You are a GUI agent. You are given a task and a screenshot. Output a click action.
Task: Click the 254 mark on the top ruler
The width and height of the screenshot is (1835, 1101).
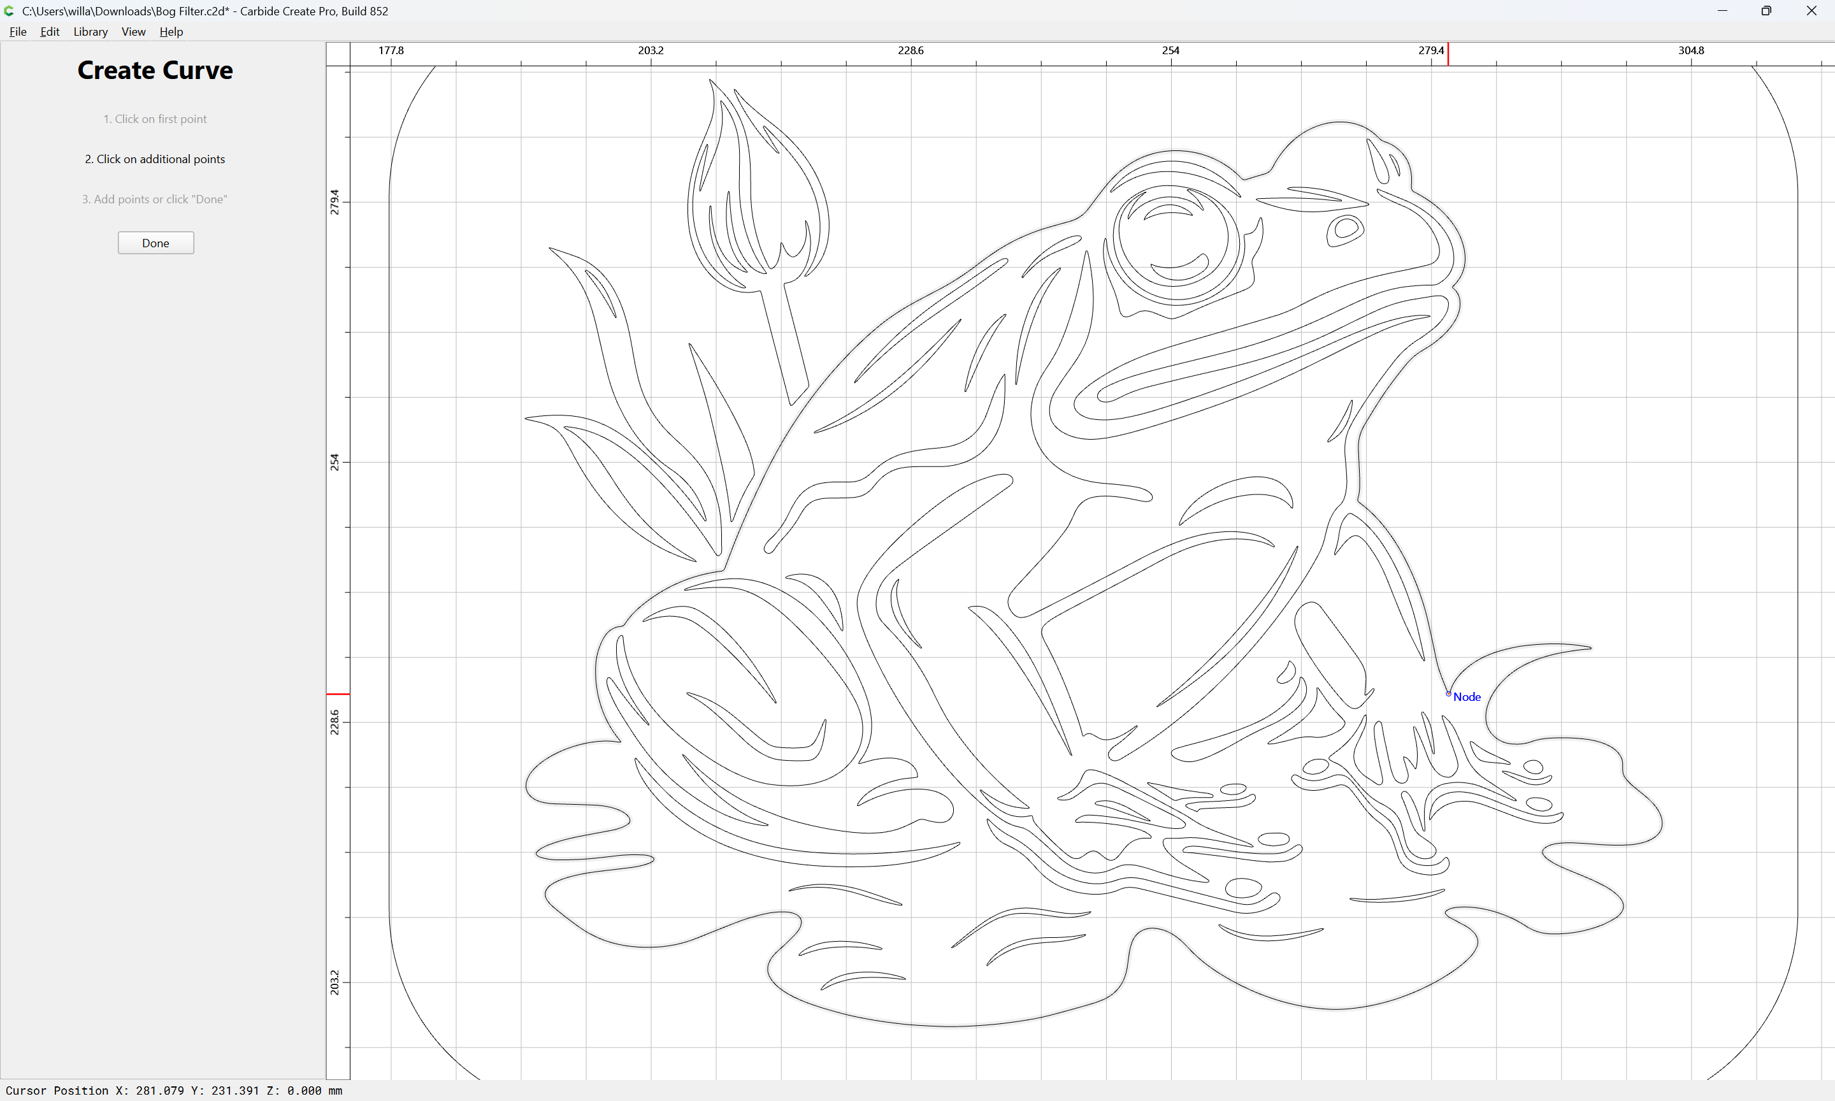click(1170, 50)
